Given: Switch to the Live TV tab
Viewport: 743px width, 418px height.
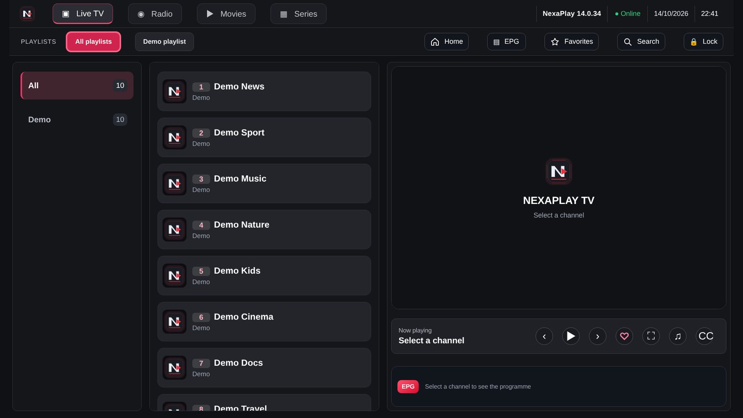Looking at the screenshot, I should pyautogui.click(x=83, y=14).
